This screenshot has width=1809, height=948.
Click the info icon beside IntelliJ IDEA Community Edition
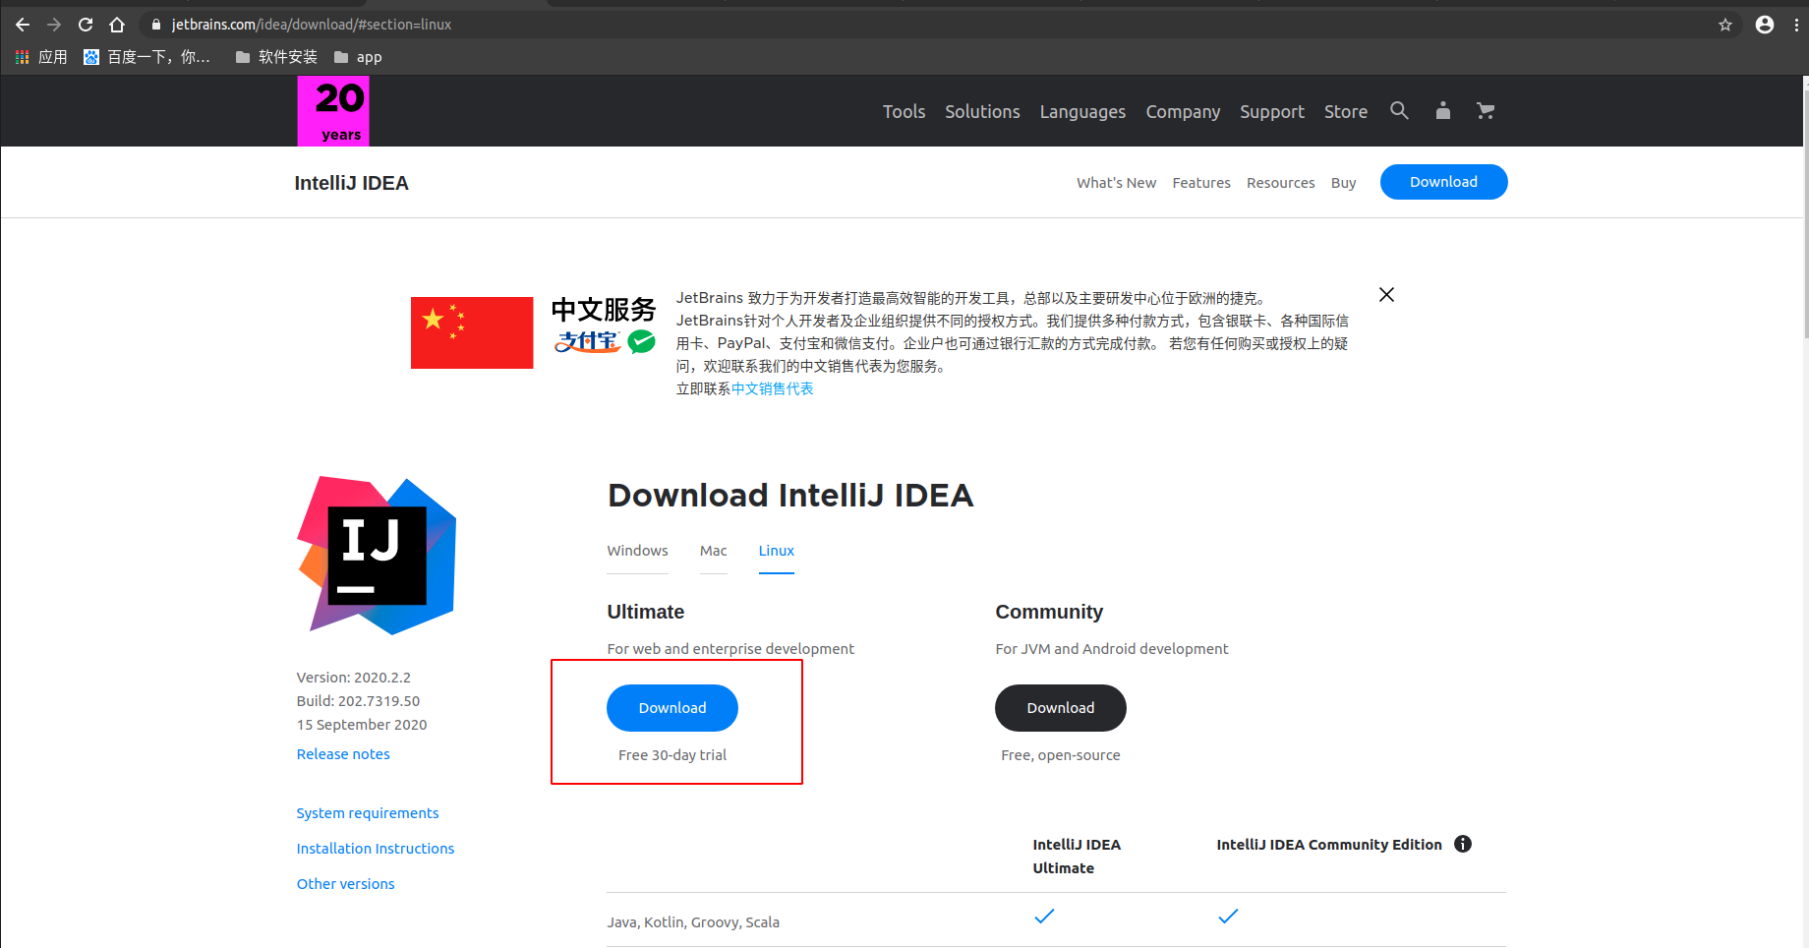tap(1463, 844)
